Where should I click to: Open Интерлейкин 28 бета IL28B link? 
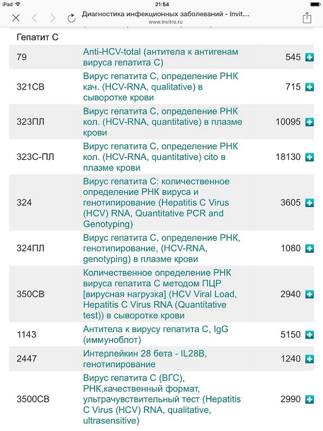pyautogui.click(x=145, y=359)
